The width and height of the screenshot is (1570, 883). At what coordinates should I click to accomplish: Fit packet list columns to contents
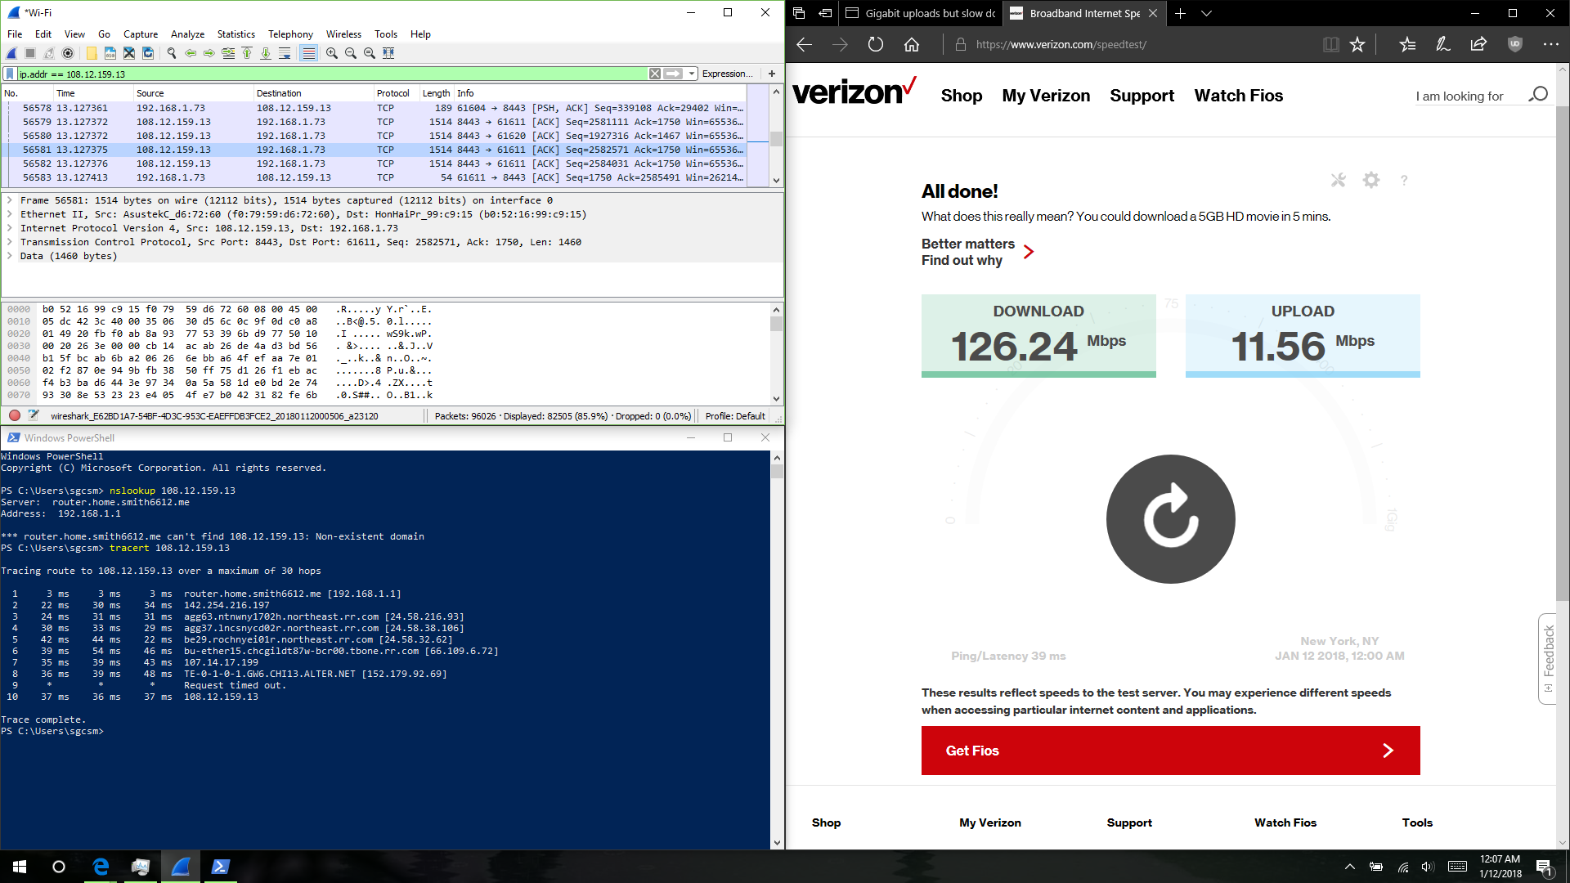(388, 53)
